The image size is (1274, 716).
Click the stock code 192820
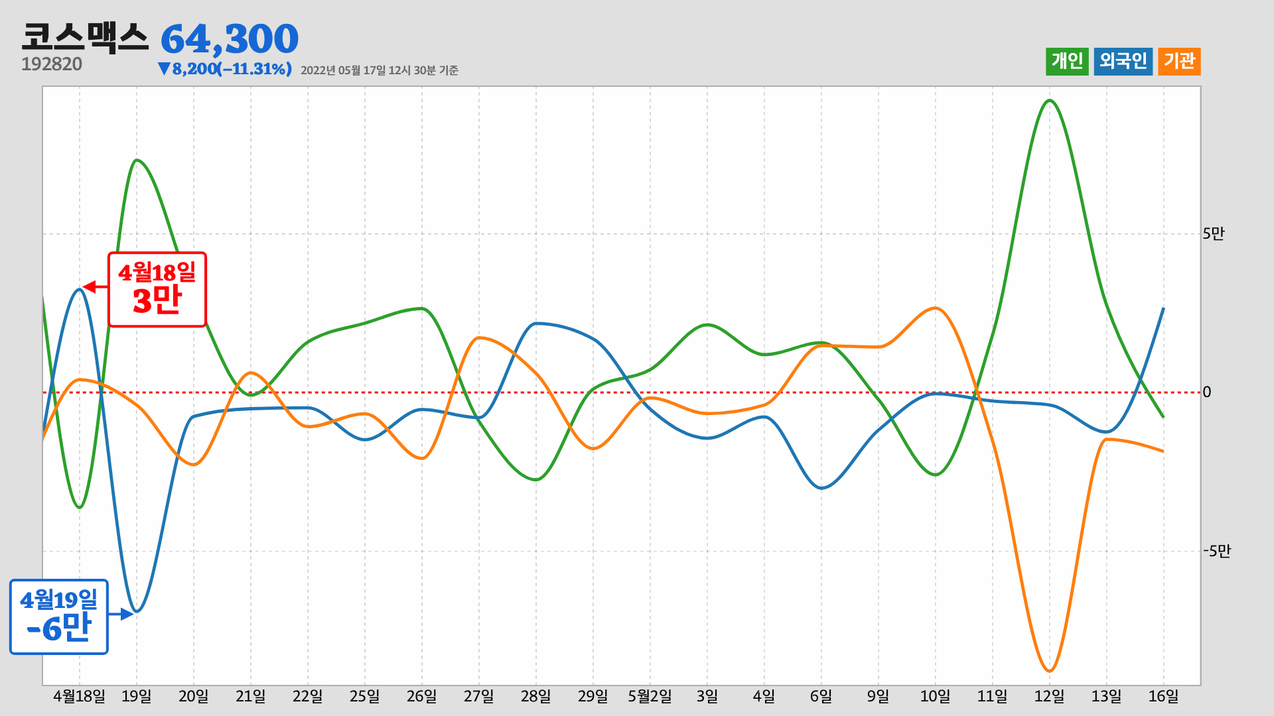pos(52,64)
